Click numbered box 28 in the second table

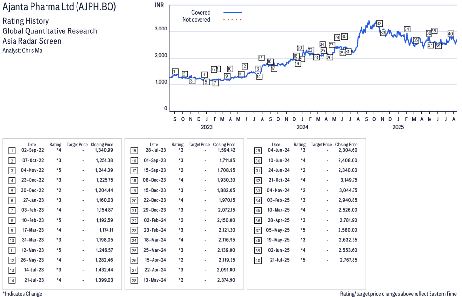tap(134, 281)
